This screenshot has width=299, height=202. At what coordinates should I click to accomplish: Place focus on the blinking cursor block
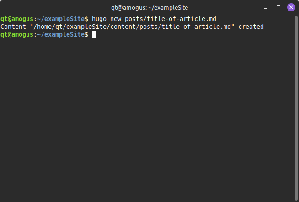(94, 35)
